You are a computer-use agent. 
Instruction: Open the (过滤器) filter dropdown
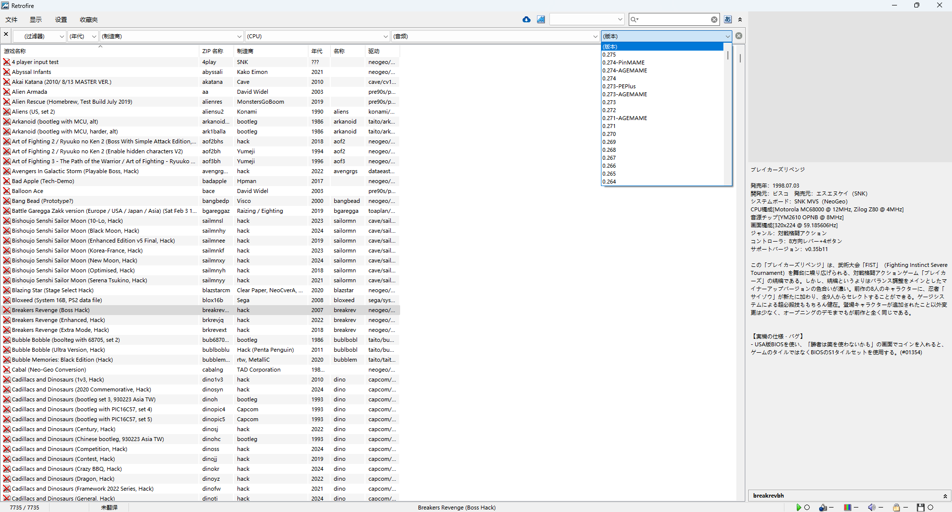pos(39,36)
